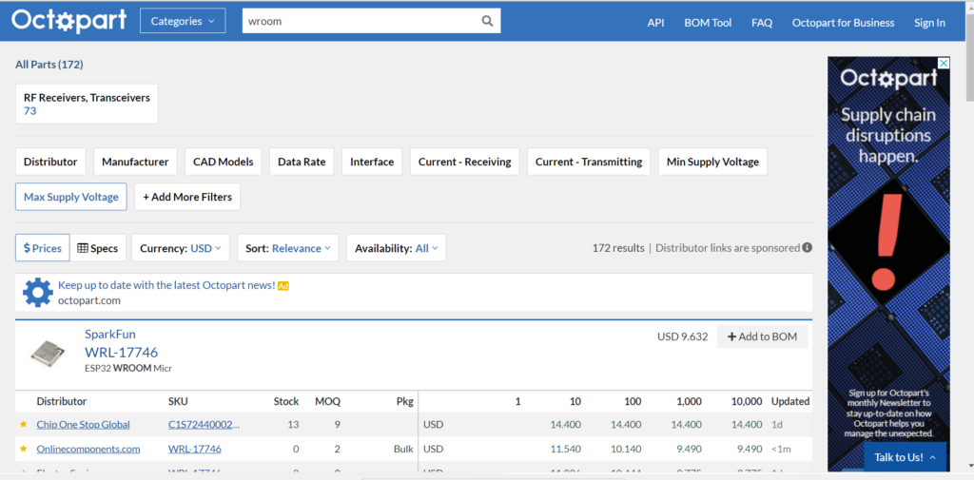Viewport: 974px width, 480px height.
Task: Click + Add More Filters button
Action: click(x=187, y=197)
